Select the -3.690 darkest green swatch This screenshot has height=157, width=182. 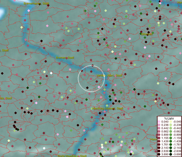point(171,154)
